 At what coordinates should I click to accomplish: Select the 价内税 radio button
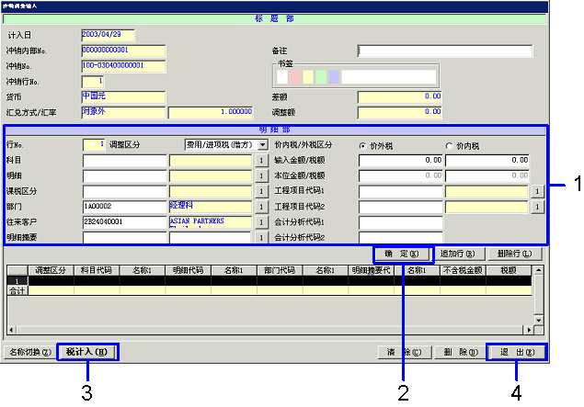pos(450,145)
